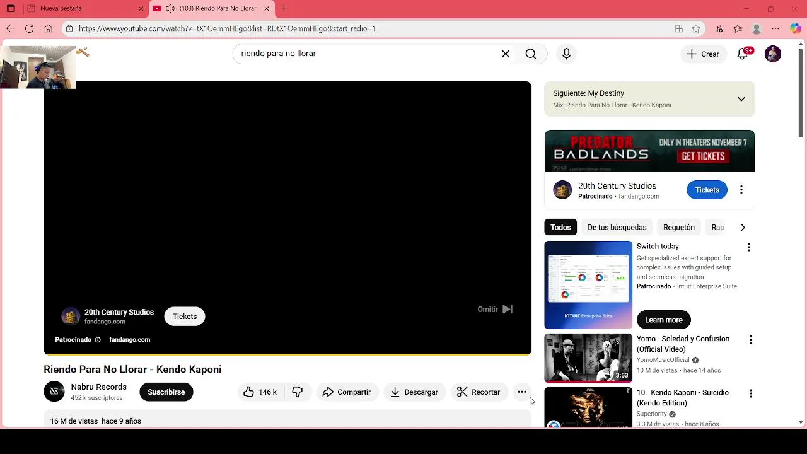Show more filter chips with right arrow
The image size is (807, 454).
743,227
